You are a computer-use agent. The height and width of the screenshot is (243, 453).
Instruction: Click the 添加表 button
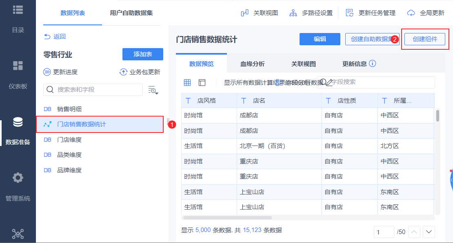click(143, 54)
